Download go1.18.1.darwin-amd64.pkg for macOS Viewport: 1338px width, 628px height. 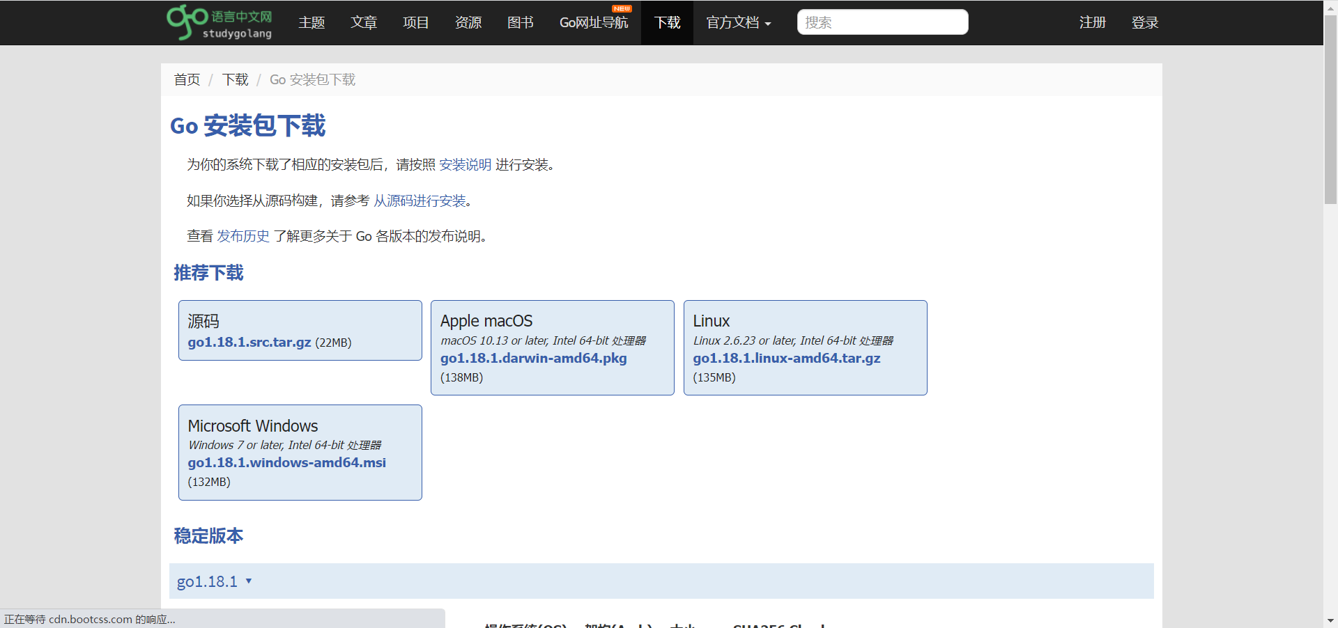click(534, 359)
